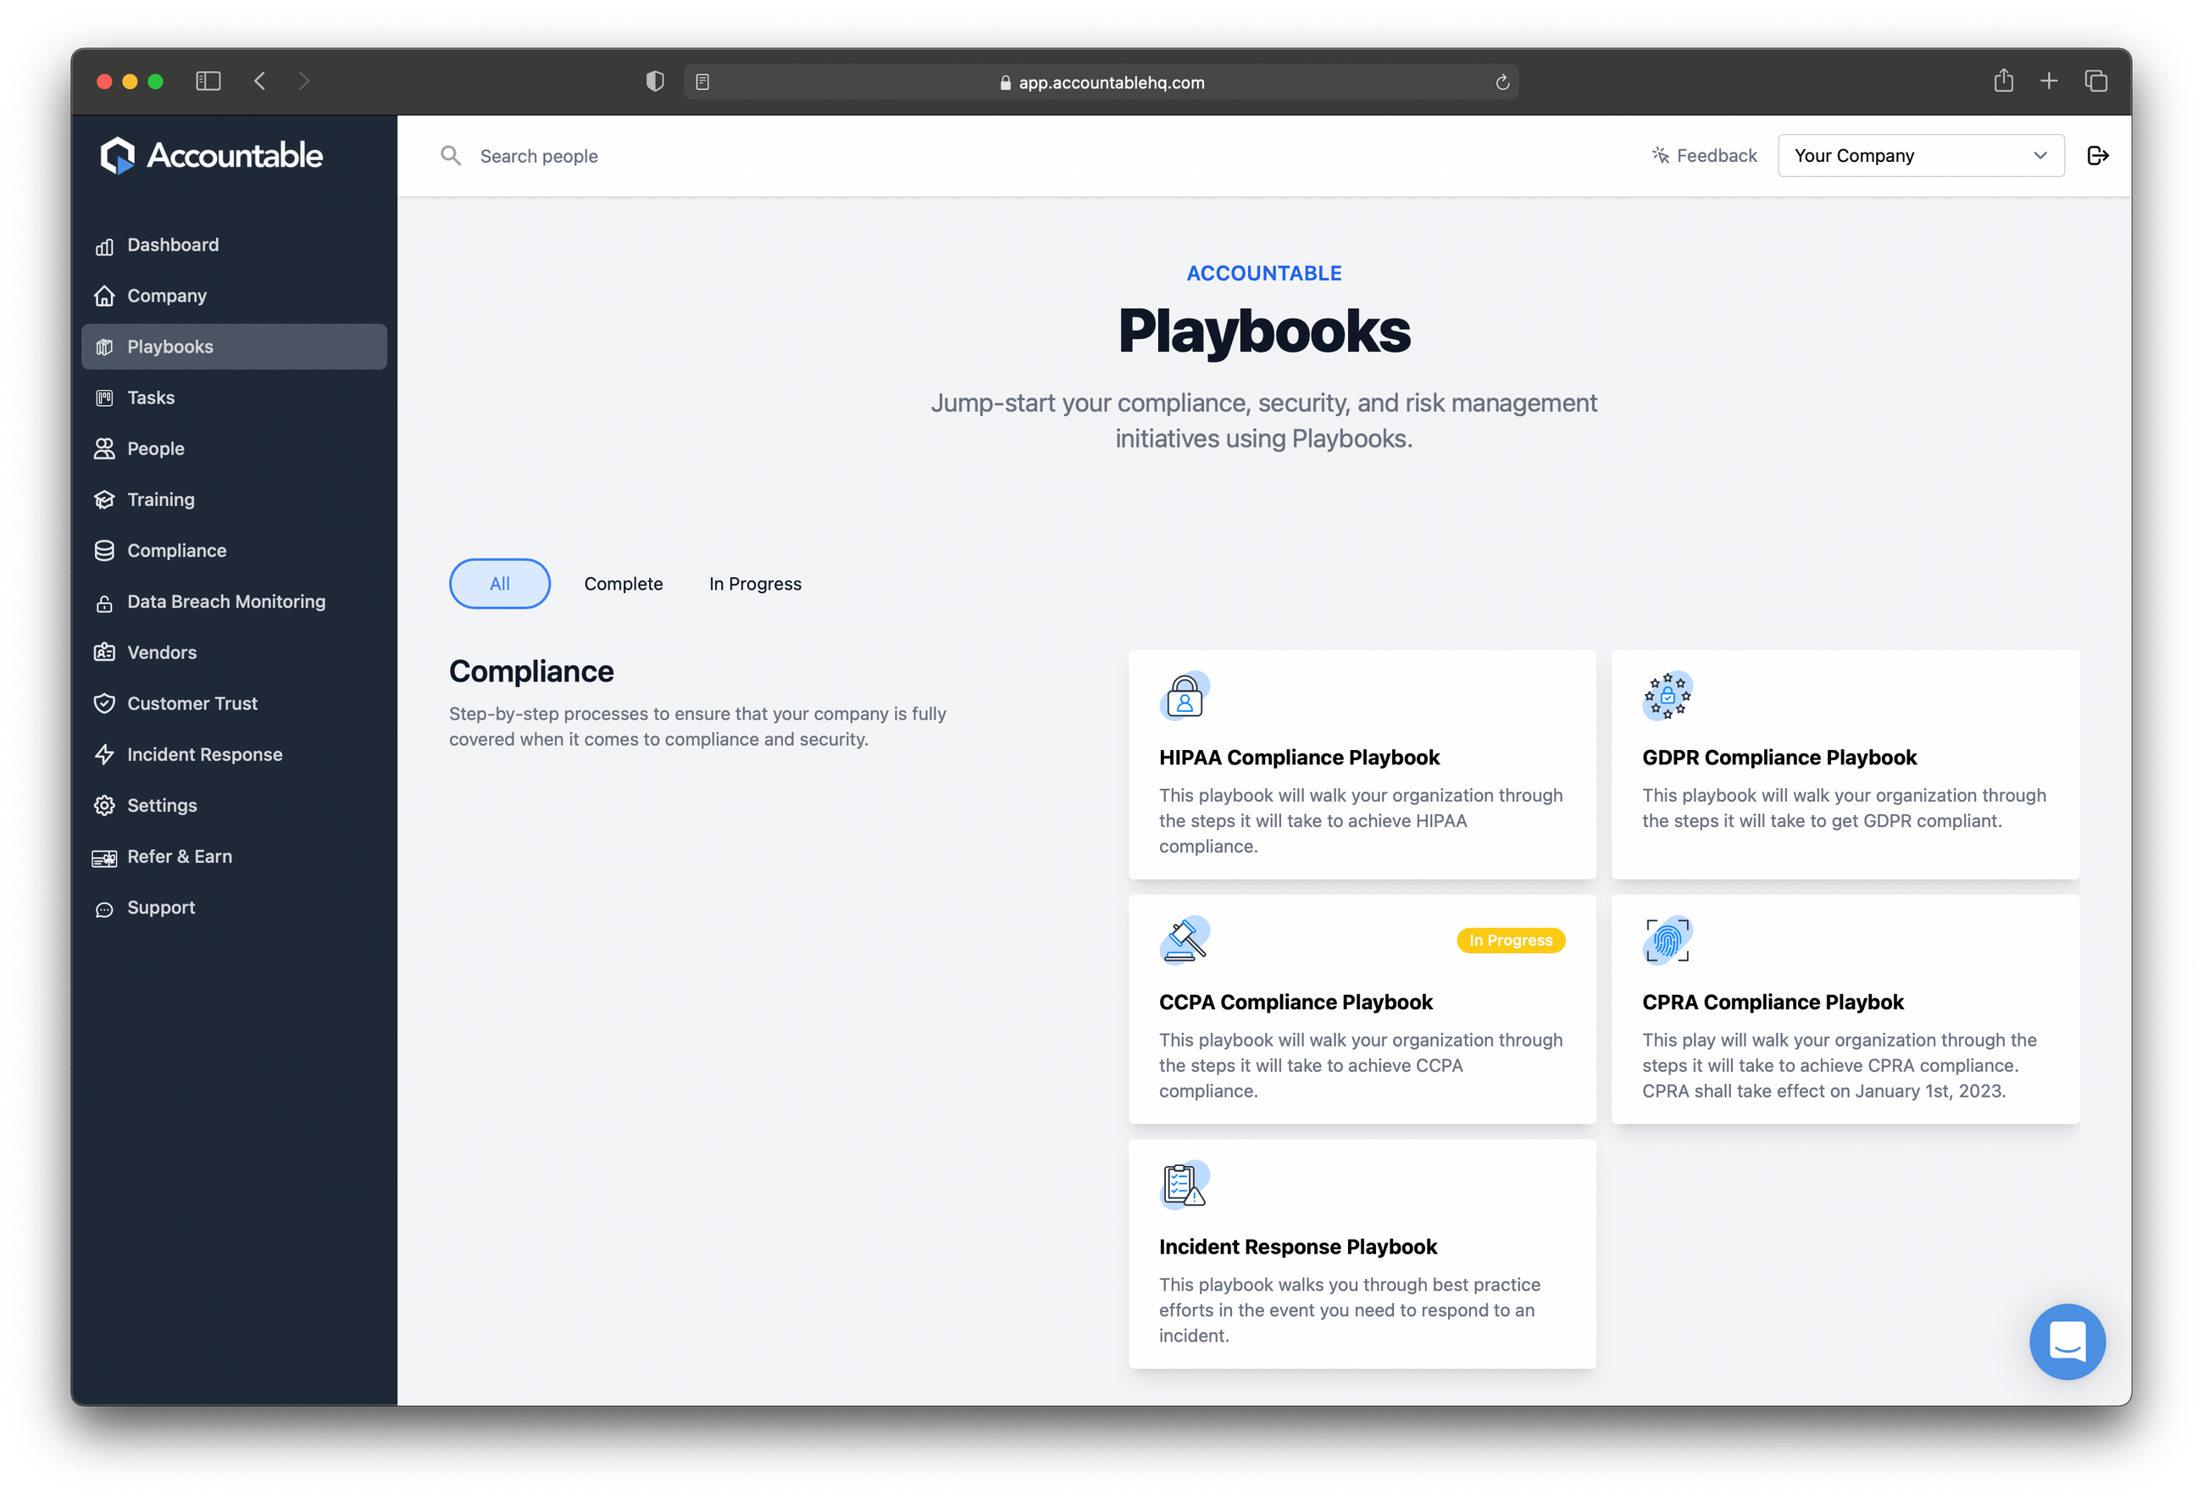Viewport: 2203px width, 1500px height.
Task: Click the Incident Response checklist icon
Action: tap(1184, 1186)
